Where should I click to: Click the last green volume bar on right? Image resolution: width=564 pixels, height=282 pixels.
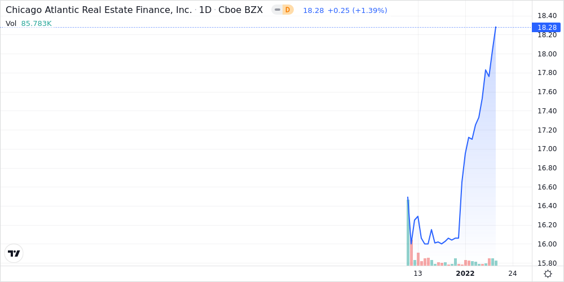pos(496,263)
